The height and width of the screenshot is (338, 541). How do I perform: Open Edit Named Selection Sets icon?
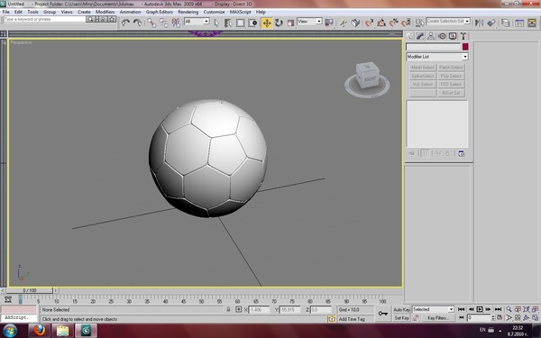[419, 23]
